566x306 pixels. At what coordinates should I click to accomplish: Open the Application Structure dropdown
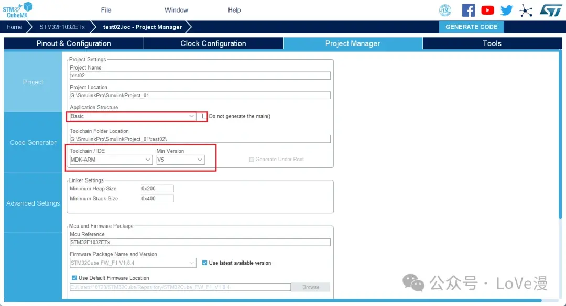coord(133,116)
